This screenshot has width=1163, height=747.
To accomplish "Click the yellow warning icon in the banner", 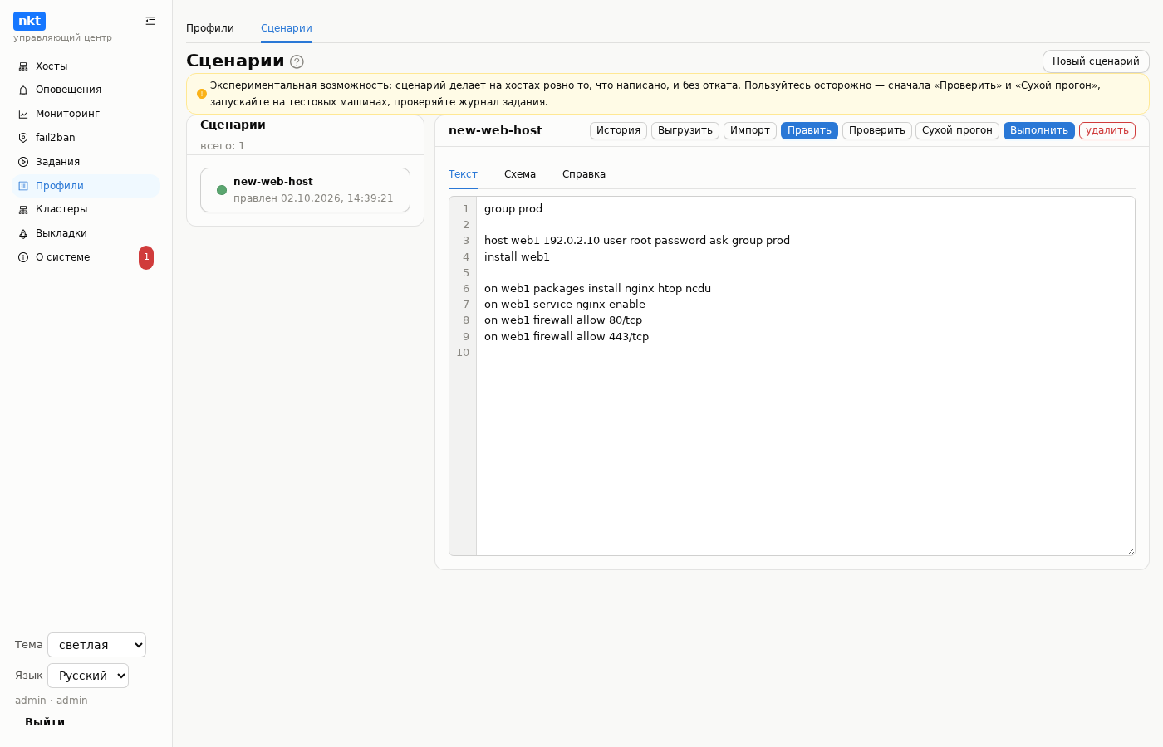I will click(202, 94).
